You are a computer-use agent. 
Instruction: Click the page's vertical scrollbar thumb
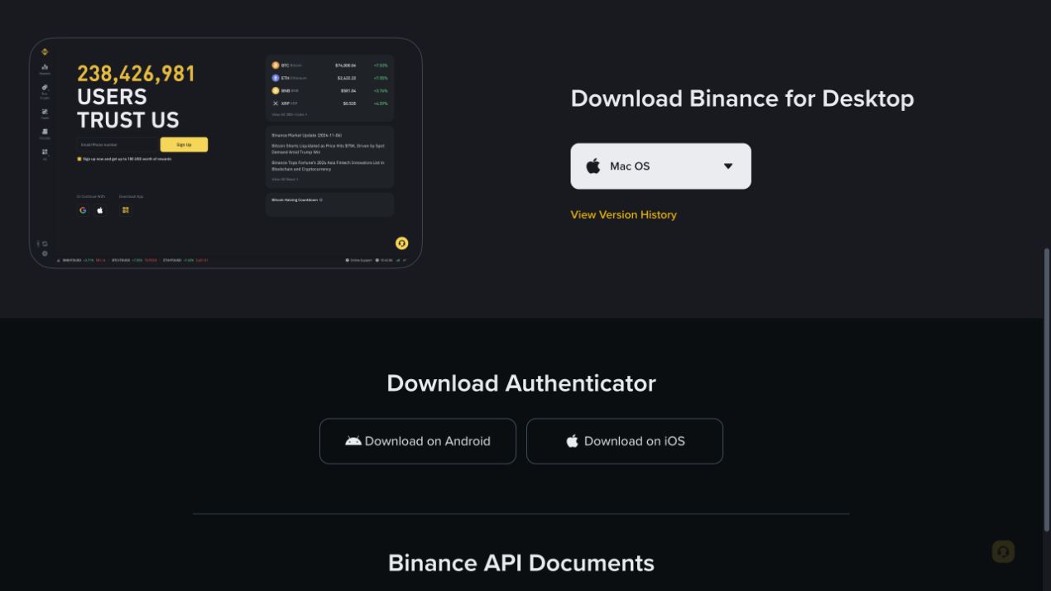tap(1047, 389)
